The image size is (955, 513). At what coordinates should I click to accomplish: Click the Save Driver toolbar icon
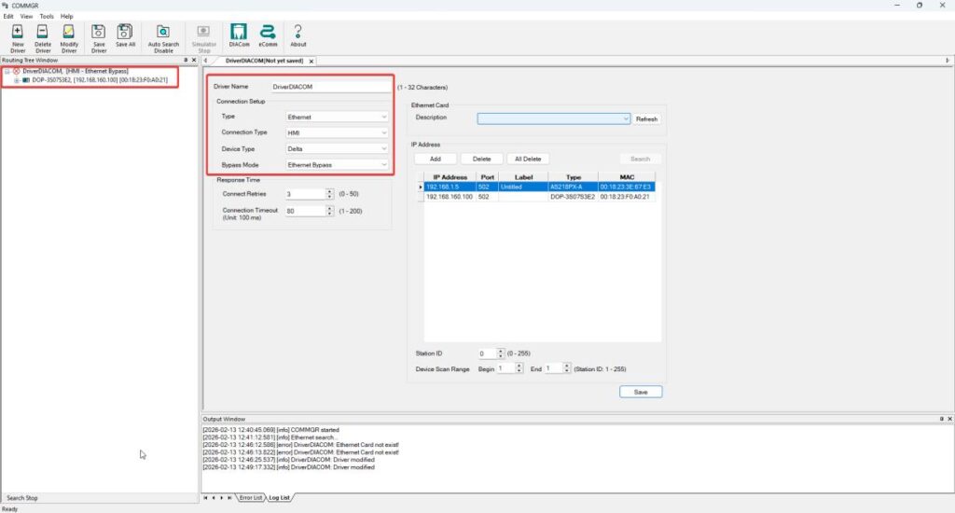pos(98,34)
